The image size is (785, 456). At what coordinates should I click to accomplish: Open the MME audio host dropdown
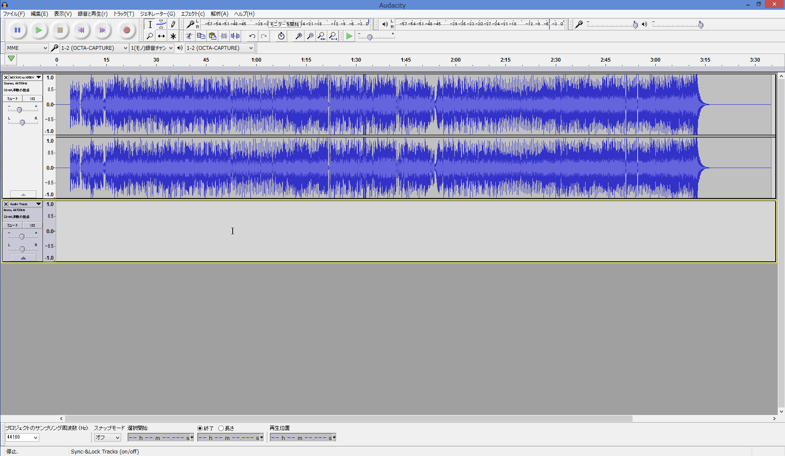(x=27, y=48)
